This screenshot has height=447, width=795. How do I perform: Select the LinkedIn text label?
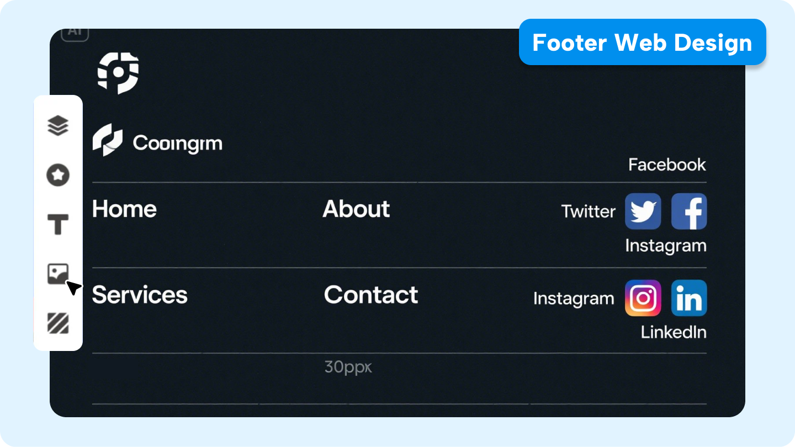(674, 332)
